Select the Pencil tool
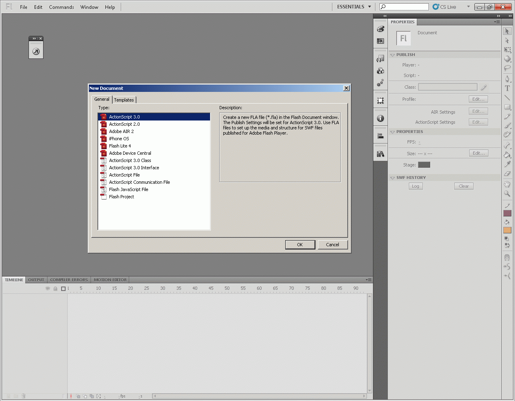515x401 pixels. pos(507,116)
